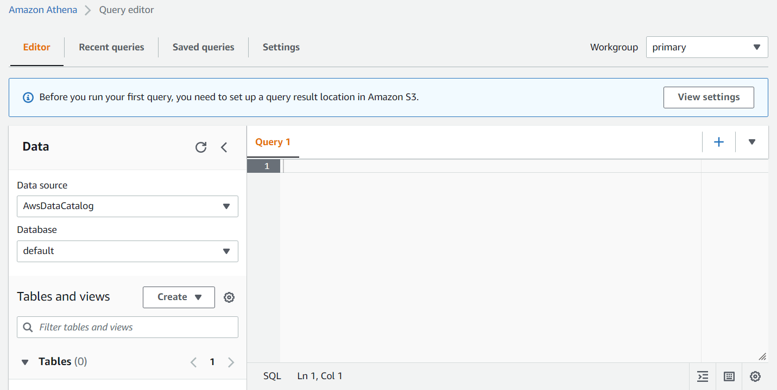Open editor preferences gear in status bar
The image size is (777, 390).
pos(755,376)
